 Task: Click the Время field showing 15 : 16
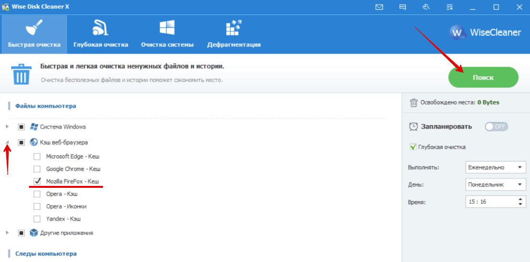point(495,202)
